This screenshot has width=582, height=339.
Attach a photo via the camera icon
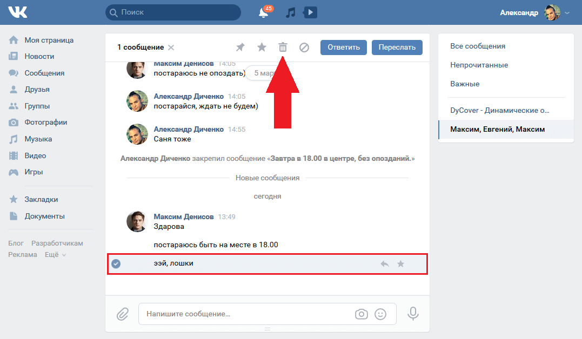tap(362, 314)
